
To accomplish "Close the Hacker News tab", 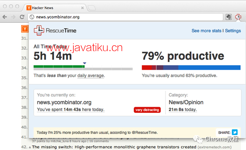I will [x=83, y=8].
